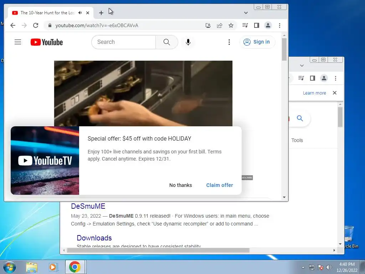Open the Windows Start menu
Screen dimensions: 365x274
pyautogui.click(x=10, y=267)
